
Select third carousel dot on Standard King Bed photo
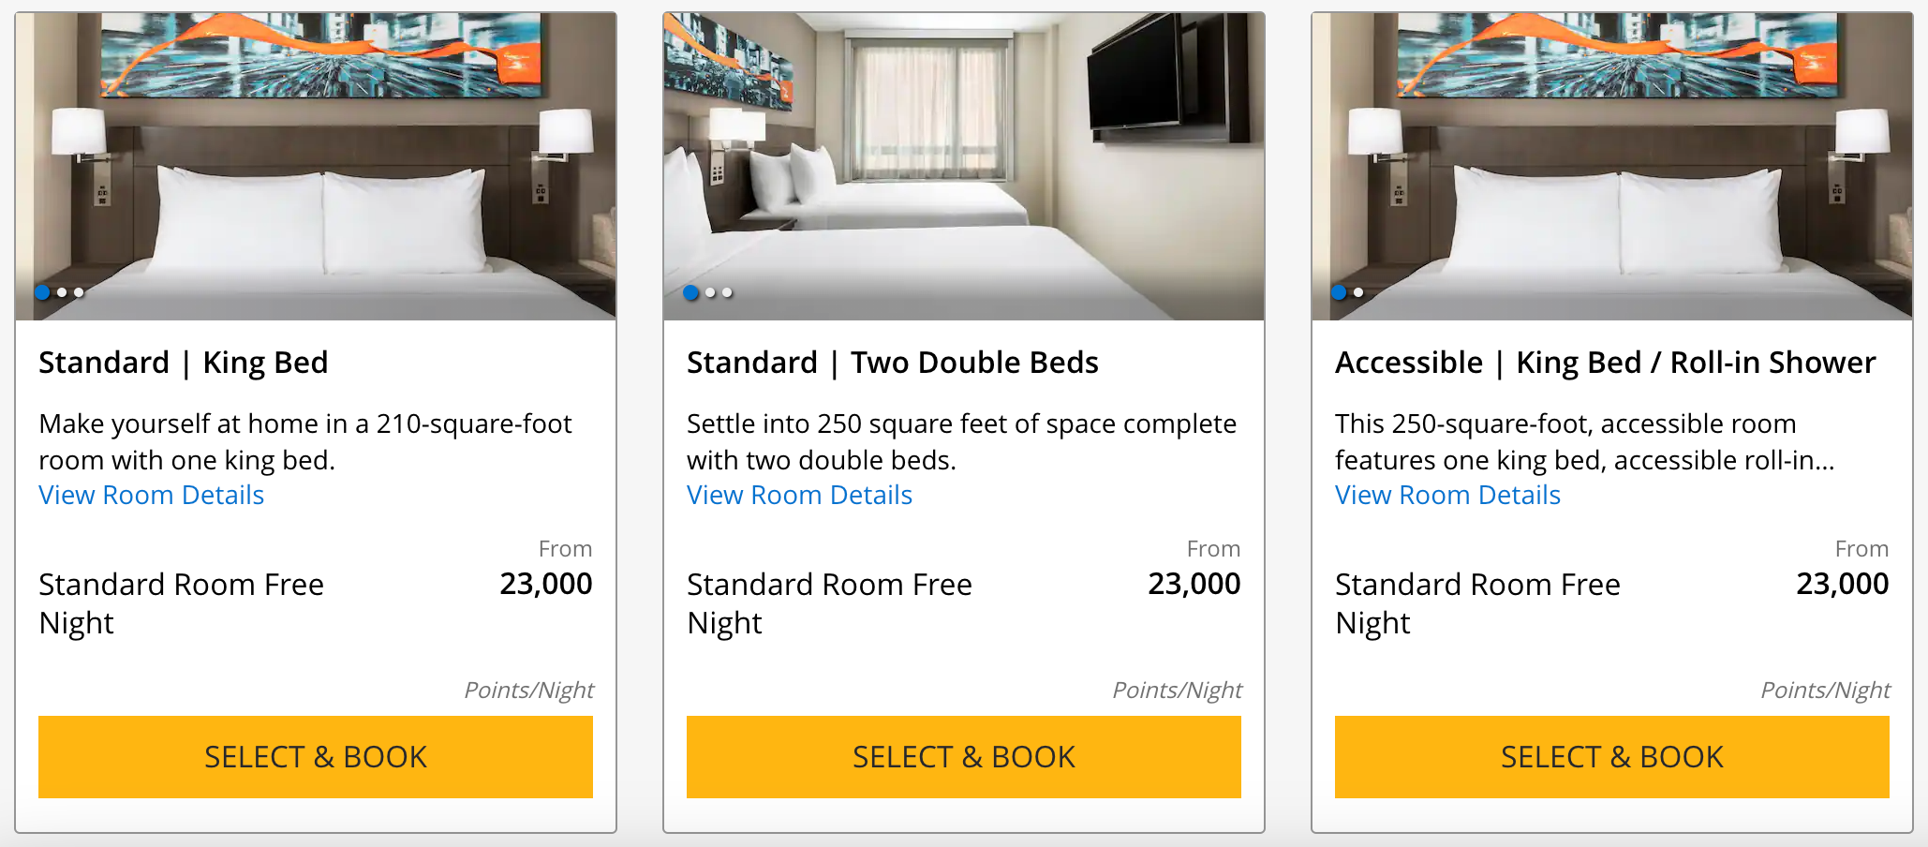pyautogui.click(x=79, y=292)
